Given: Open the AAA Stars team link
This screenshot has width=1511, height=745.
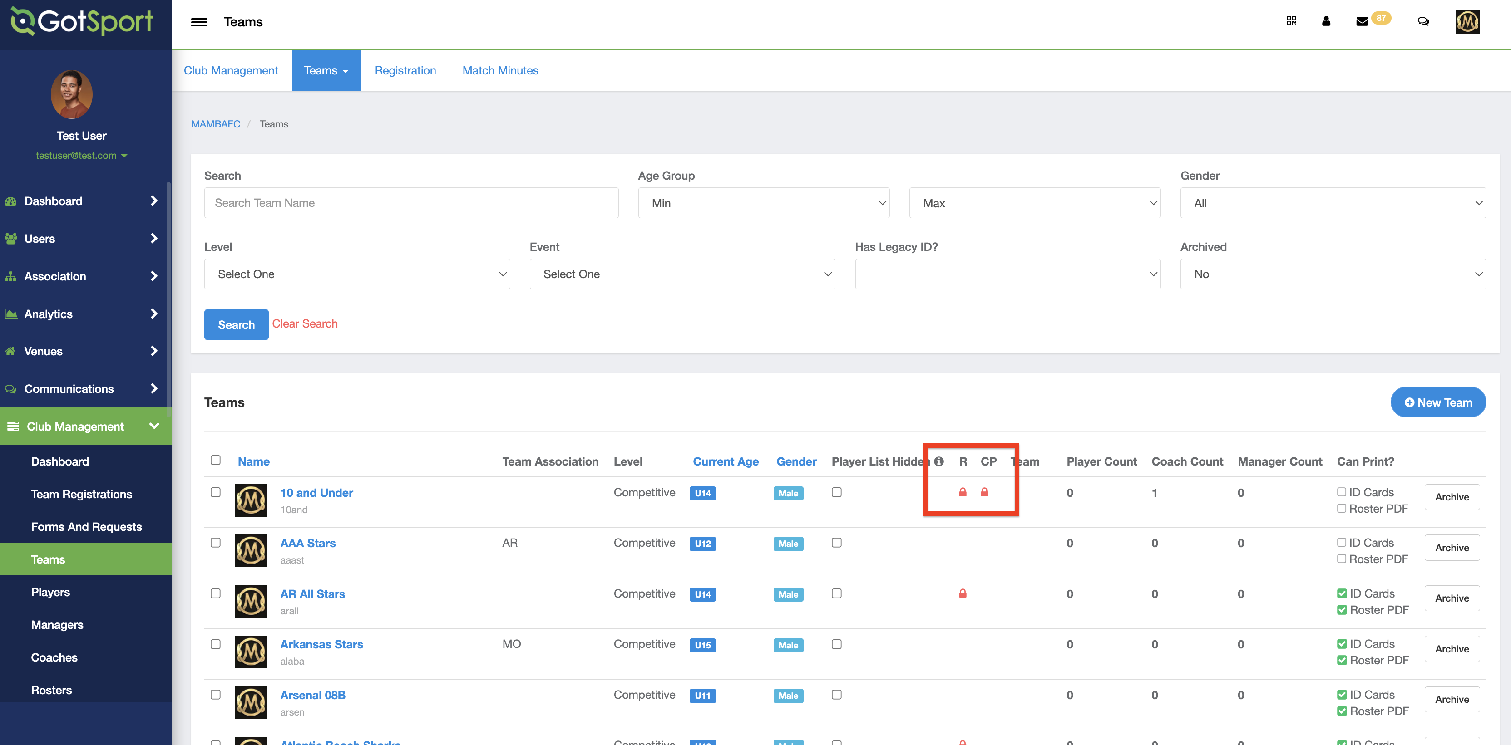Looking at the screenshot, I should [308, 544].
